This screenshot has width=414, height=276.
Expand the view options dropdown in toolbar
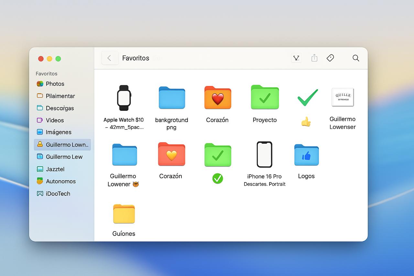tap(296, 58)
